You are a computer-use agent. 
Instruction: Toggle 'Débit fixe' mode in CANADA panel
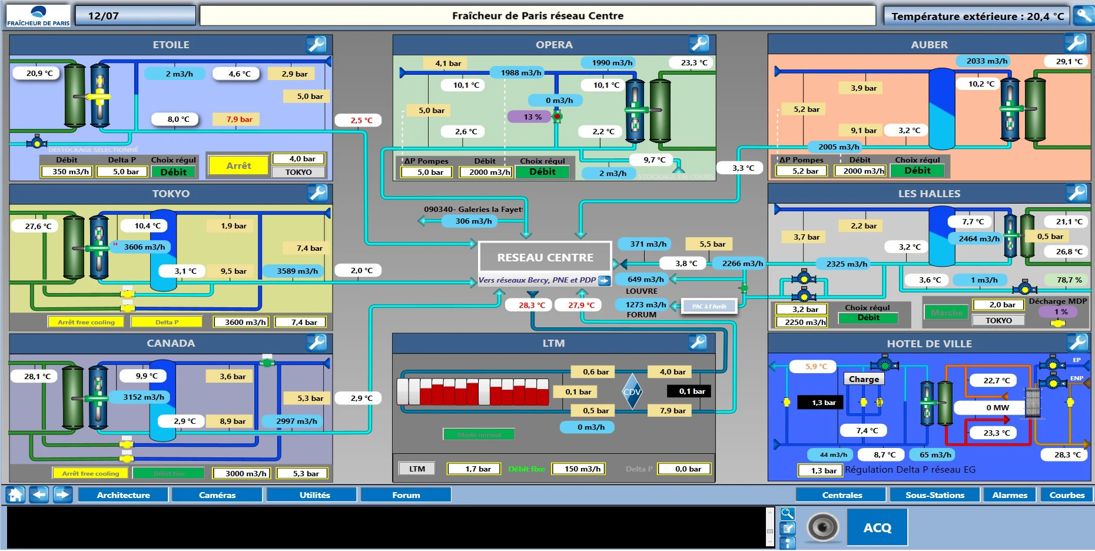tap(169, 473)
